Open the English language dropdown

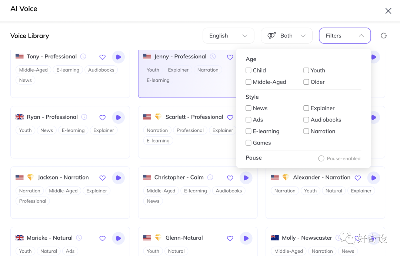pyautogui.click(x=228, y=35)
